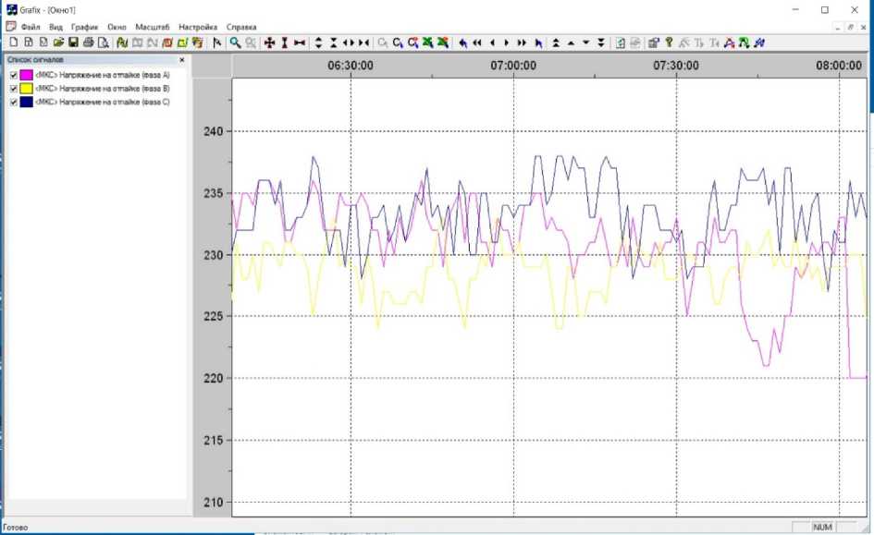
Task: Click the Open folder toolbar icon
Action: [58, 43]
